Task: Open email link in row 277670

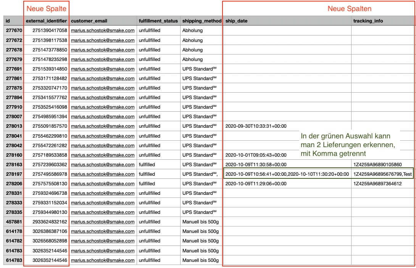Action: point(103,30)
